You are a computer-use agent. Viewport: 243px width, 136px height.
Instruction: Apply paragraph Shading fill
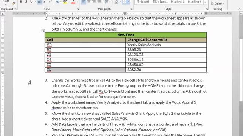[x=117, y=2]
